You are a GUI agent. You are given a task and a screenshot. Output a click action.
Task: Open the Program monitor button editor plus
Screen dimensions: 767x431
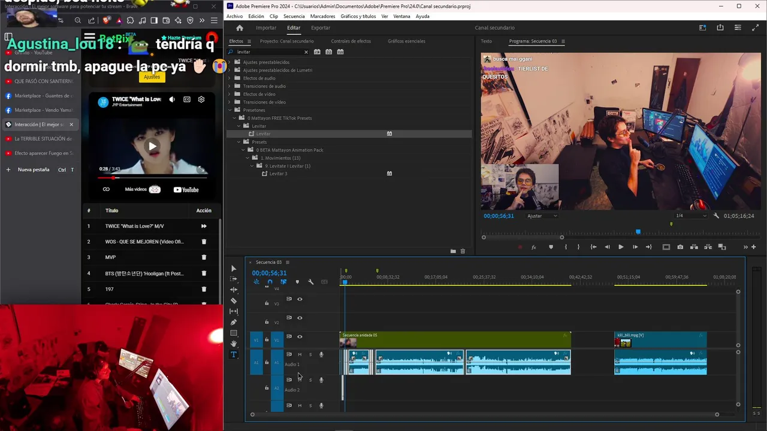[x=753, y=247]
